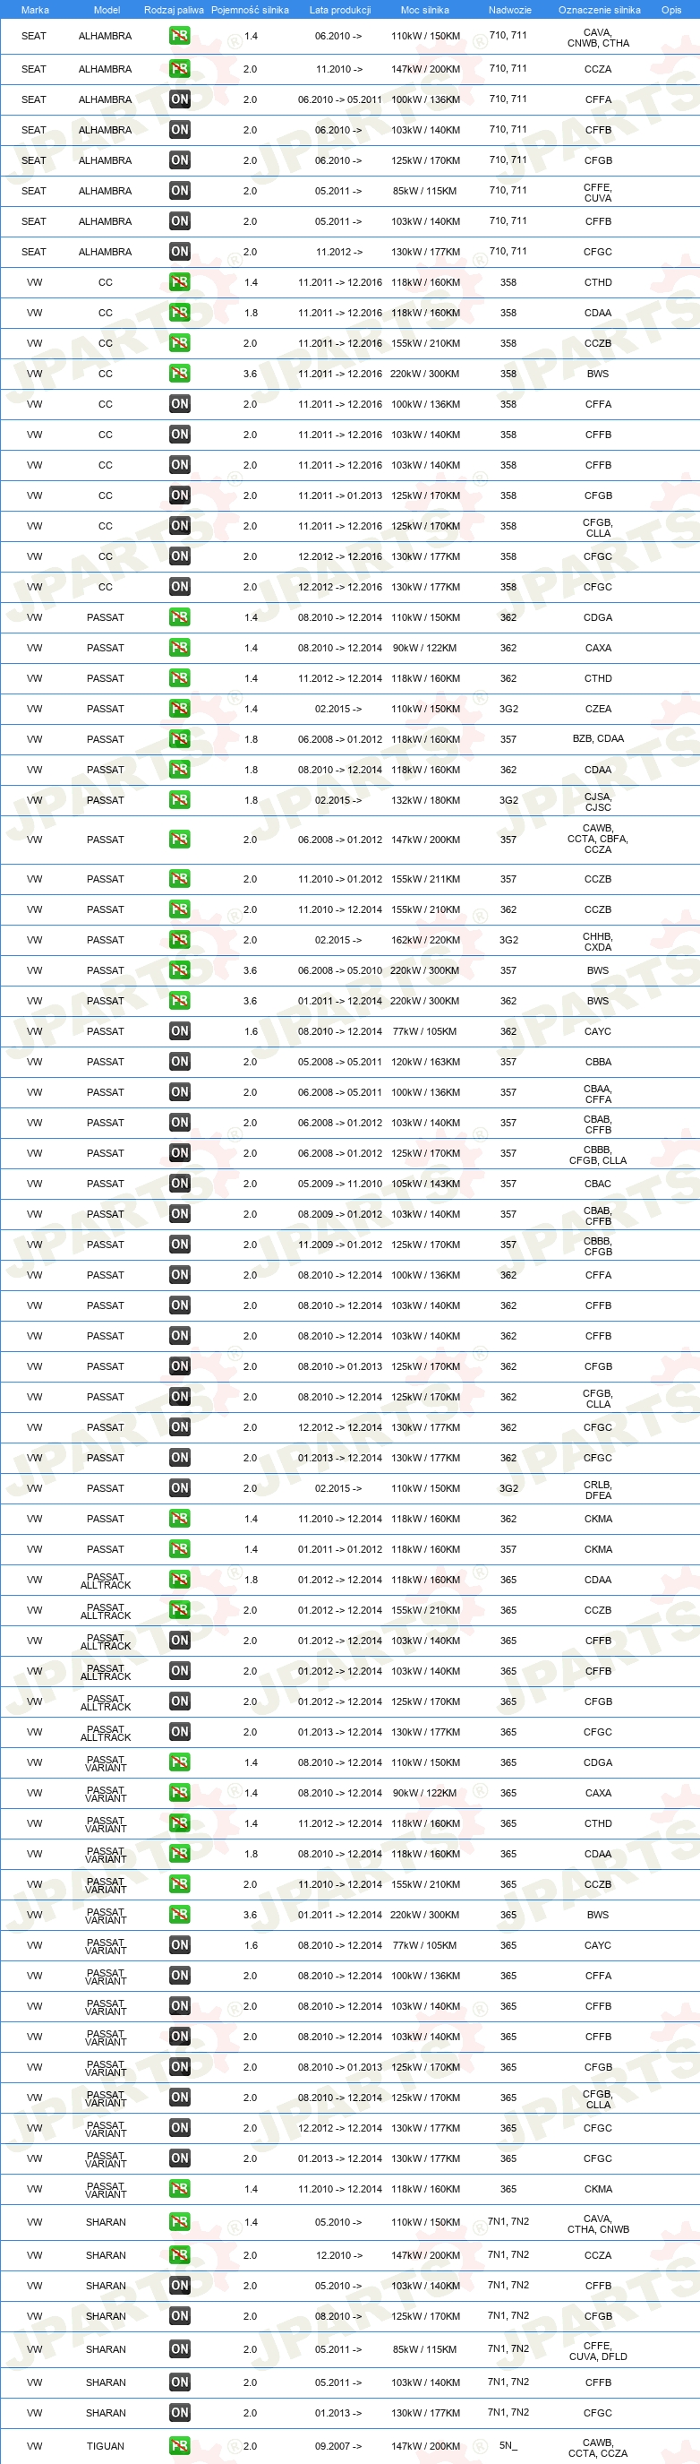Viewport: 700px width, 2464px height.
Task: Click production years '06.2008 -> 05.2010'
Action: pyautogui.click(x=340, y=969)
